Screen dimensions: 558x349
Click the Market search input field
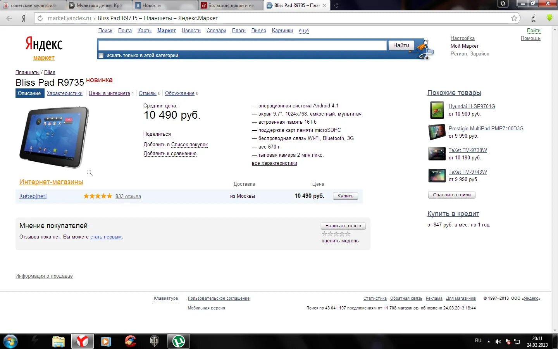(x=243, y=45)
